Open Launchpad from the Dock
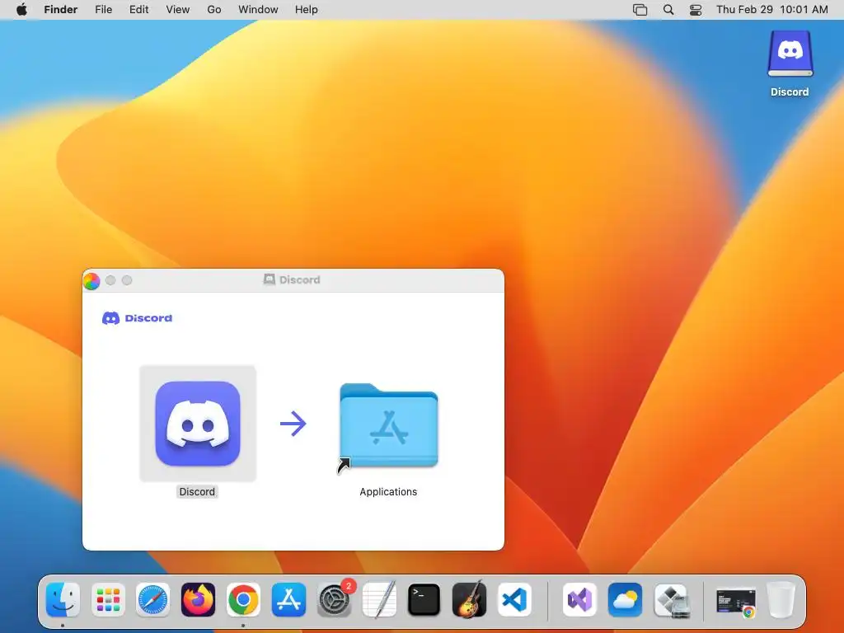The image size is (844, 633). click(108, 599)
